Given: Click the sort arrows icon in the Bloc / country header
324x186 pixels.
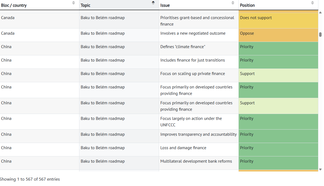Looking at the screenshot, I should pos(73,3).
